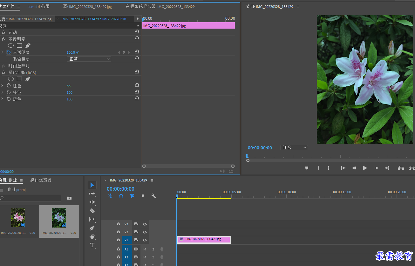Reset the 颜色平衡 (RGB) effect
Image resolution: width=415 pixels, height=266 pixels.
click(137, 72)
